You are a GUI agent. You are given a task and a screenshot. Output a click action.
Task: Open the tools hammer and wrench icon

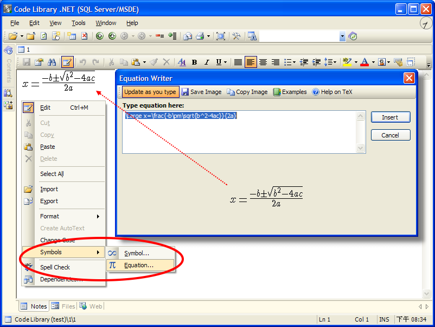tap(236, 36)
